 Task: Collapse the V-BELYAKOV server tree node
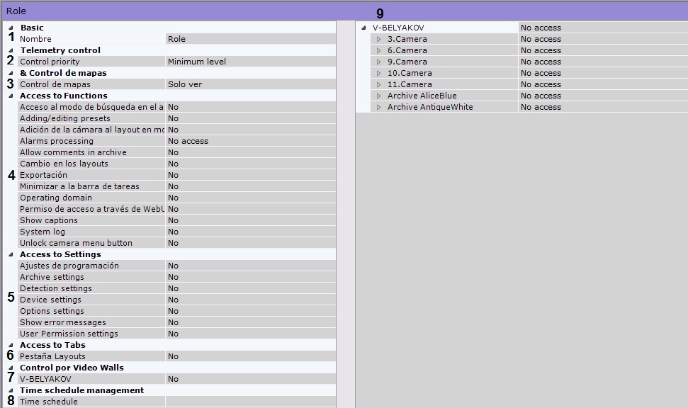(363, 28)
